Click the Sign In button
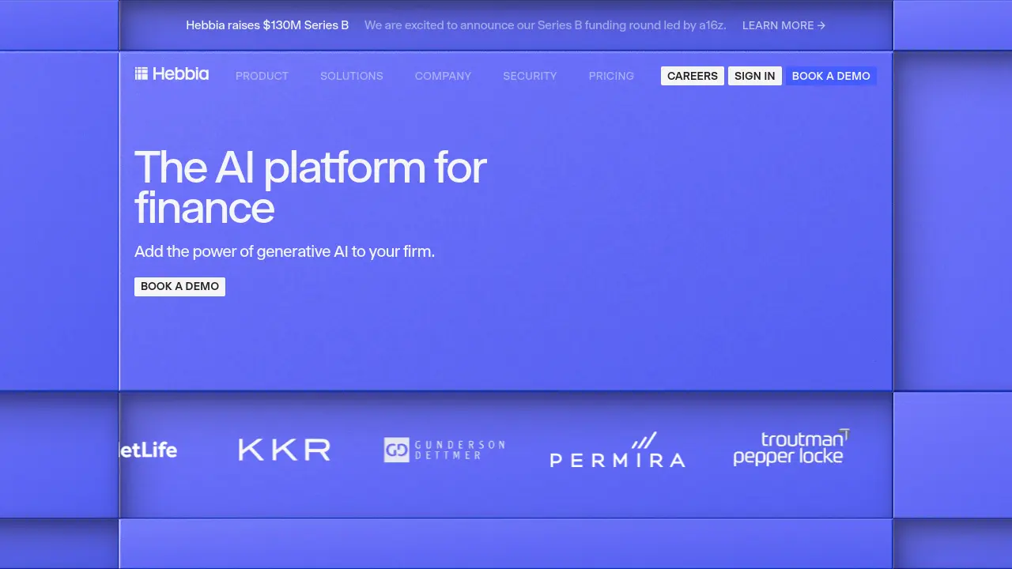 (x=755, y=76)
